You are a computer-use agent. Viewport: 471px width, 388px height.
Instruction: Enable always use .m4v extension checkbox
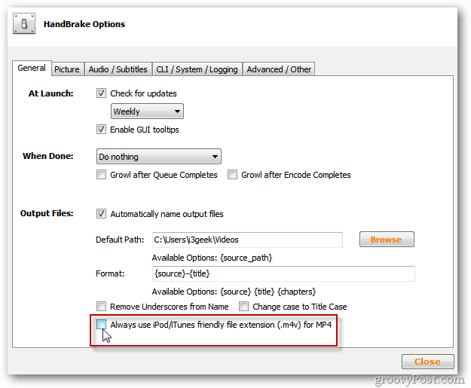pyautogui.click(x=101, y=325)
